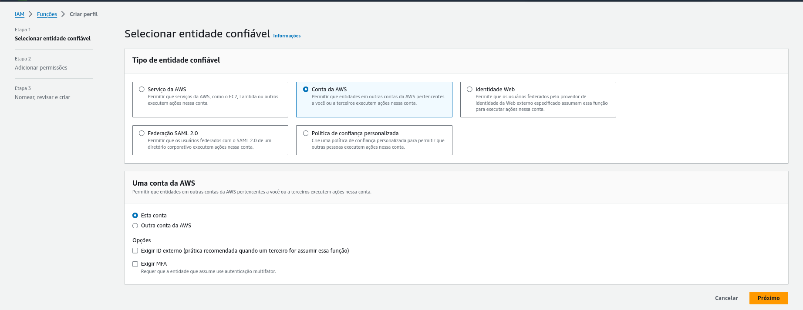Open the IAM breadcrumb link
The image size is (803, 310).
coord(20,14)
